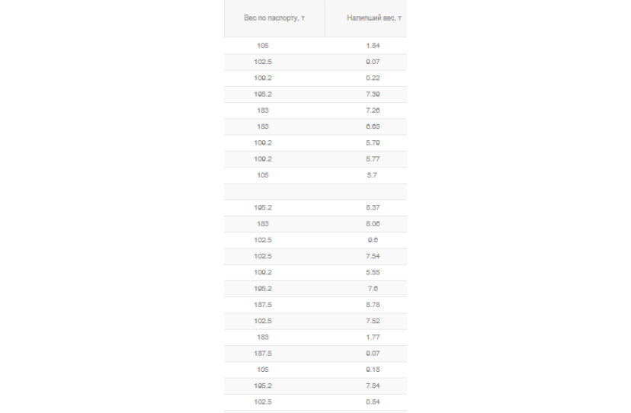Select the 5.55 value cell
The width and height of the screenshot is (631, 413).
373,272
